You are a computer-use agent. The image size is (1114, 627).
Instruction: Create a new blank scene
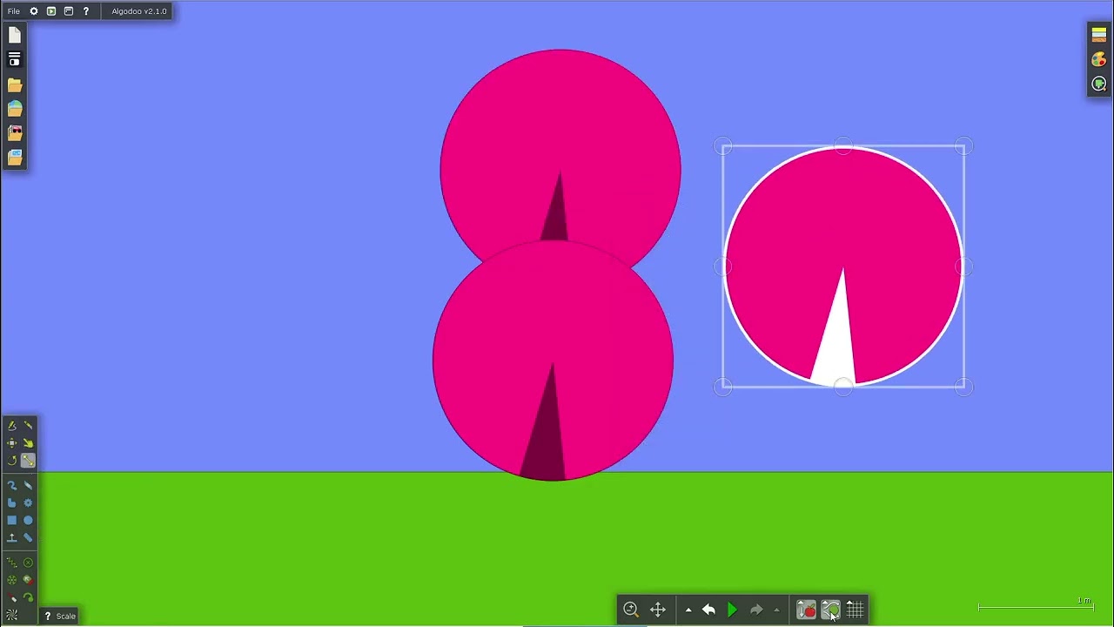[x=15, y=36]
